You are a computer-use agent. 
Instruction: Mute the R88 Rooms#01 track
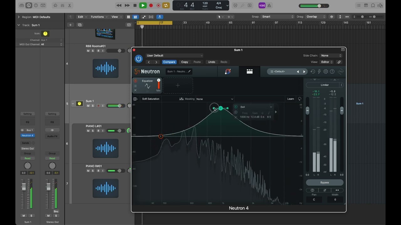88,51
